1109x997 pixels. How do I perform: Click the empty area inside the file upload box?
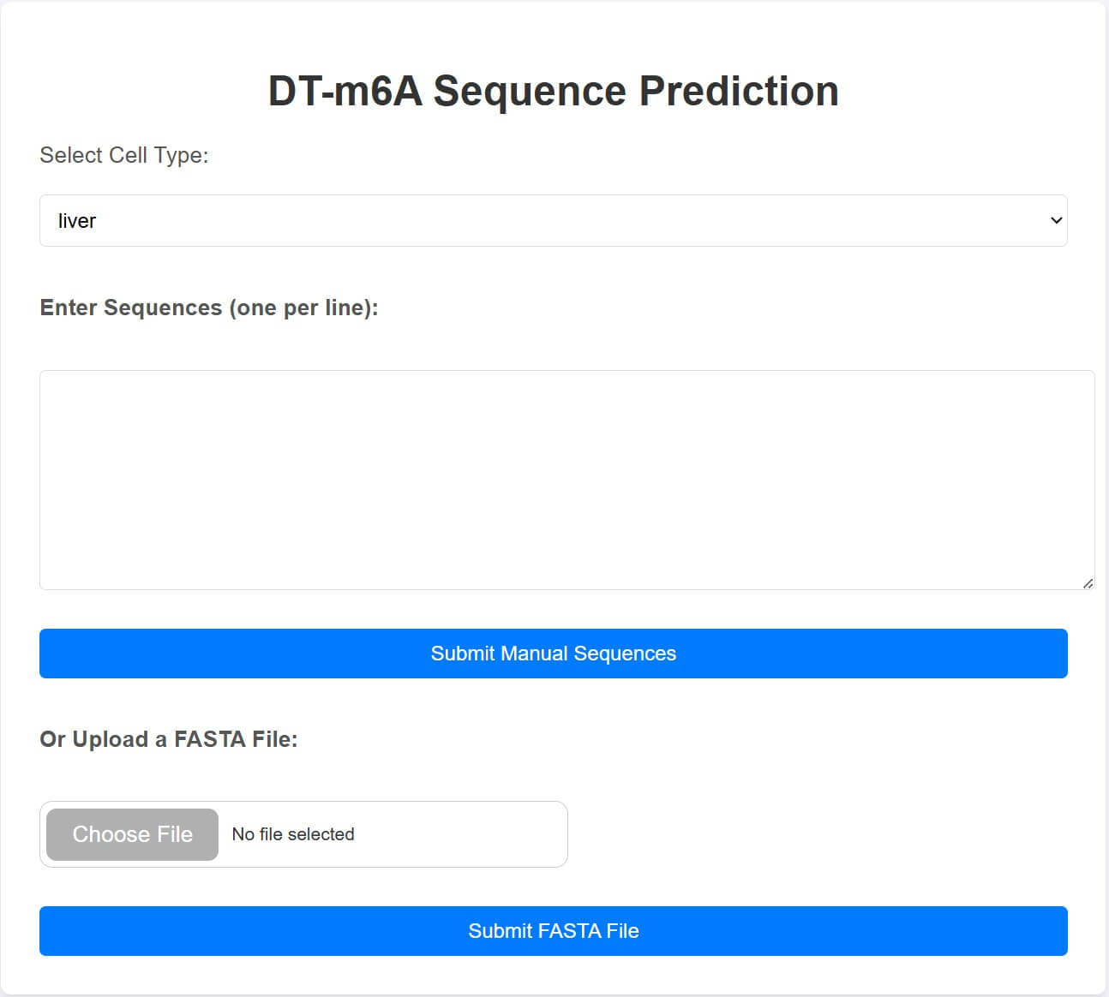[x=463, y=834]
